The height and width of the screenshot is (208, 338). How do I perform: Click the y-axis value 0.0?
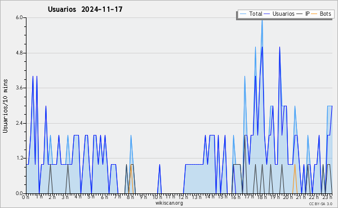[x=19, y=193]
